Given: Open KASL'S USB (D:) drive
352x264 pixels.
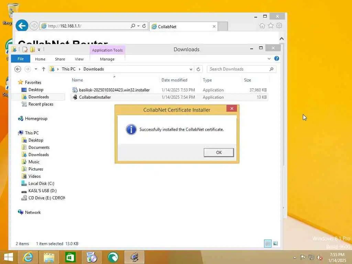Looking at the screenshot, I should coord(42,190).
